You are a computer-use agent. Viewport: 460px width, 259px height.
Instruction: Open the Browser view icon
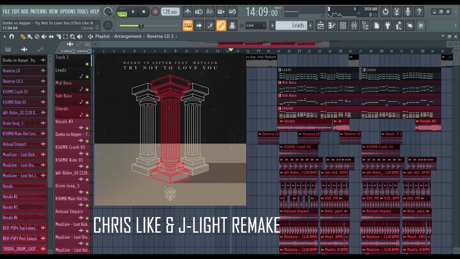pos(365,25)
